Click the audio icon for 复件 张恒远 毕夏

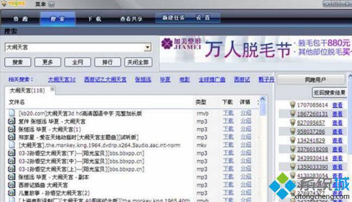pos(11,121)
